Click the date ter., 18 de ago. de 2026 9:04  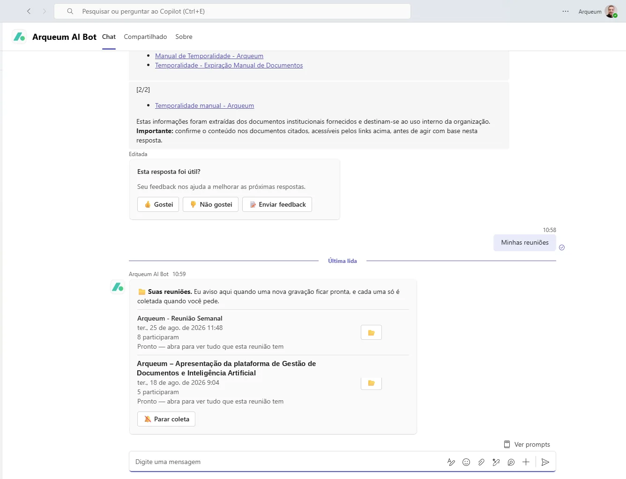point(178,382)
